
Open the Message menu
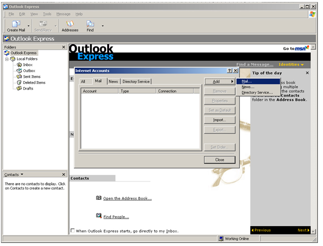pyautogui.click(x=63, y=14)
